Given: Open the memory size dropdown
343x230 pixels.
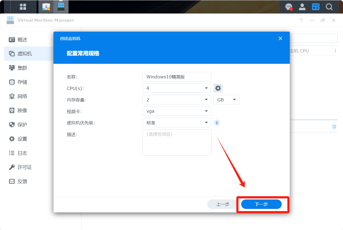Looking at the screenshot, I should [x=177, y=100].
